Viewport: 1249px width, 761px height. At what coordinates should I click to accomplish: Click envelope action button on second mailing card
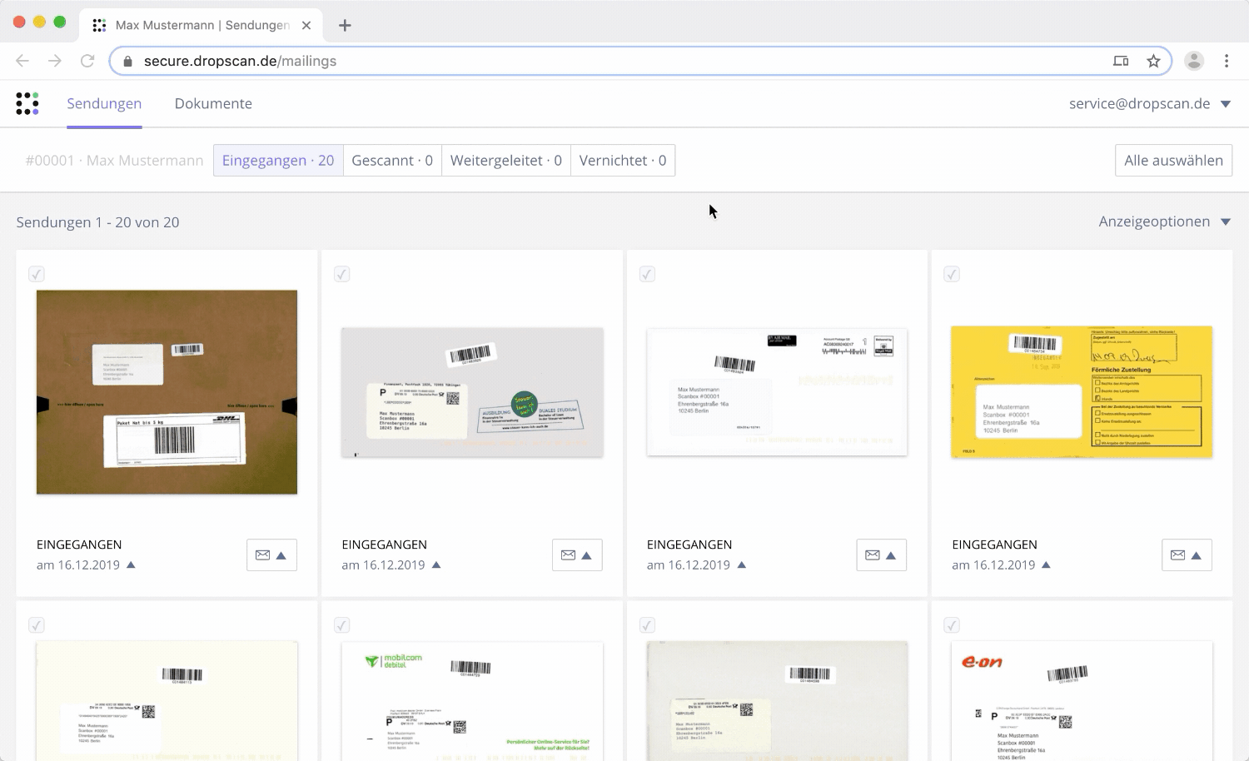pyautogui.click(x=577, y=555)
